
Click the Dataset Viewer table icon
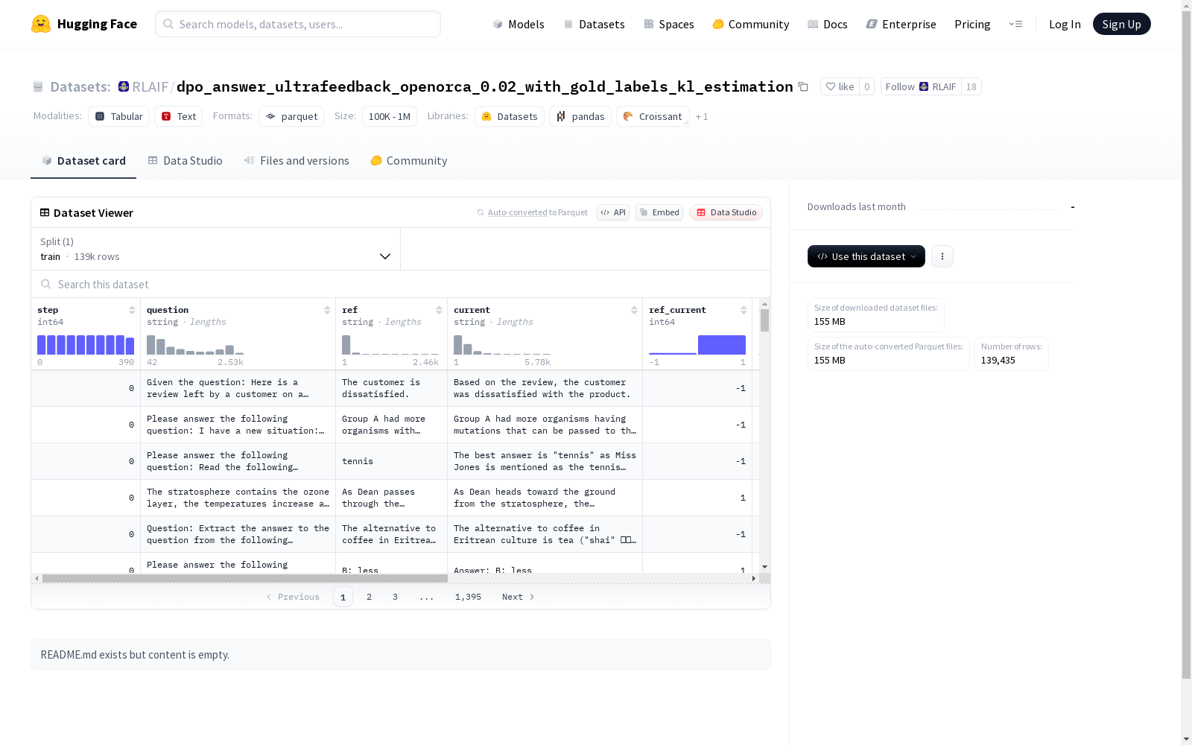click(45, 212)
